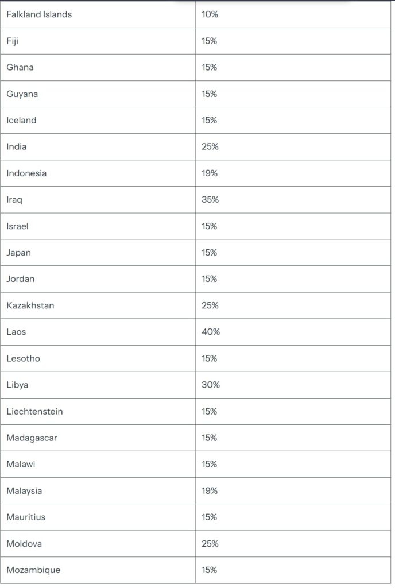The width and height of the screenshot is (395, 588).
Task: Select the Japan country cell
Action: (19, 253)
